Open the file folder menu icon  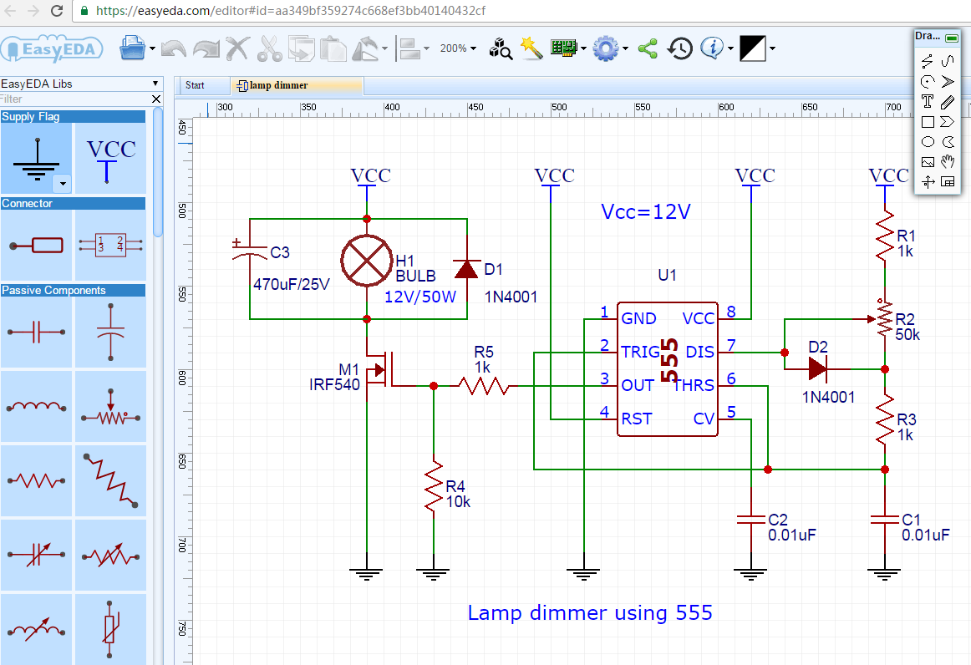(x=132, y=48)
